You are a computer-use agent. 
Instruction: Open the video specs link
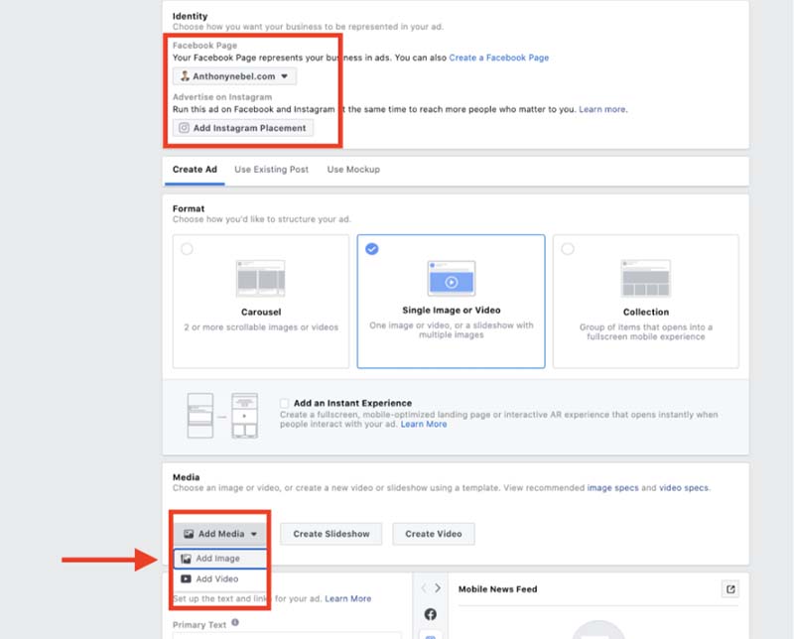point(684,488)
